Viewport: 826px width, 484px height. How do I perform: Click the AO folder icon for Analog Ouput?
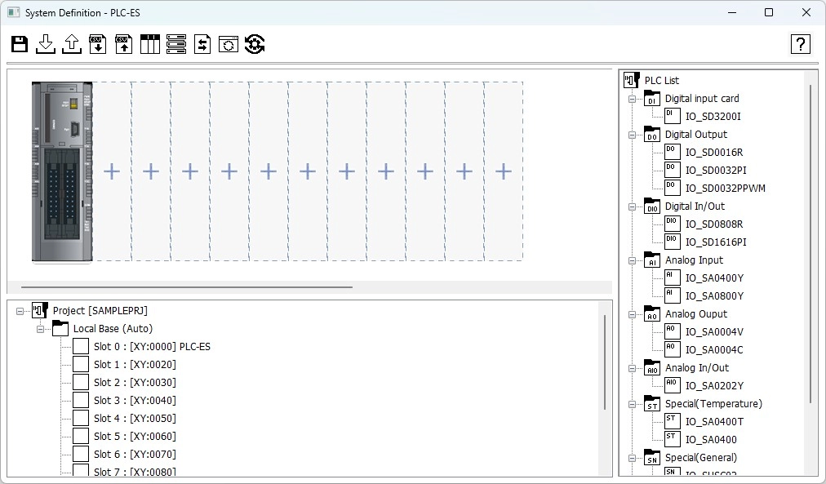click(652, 314)
